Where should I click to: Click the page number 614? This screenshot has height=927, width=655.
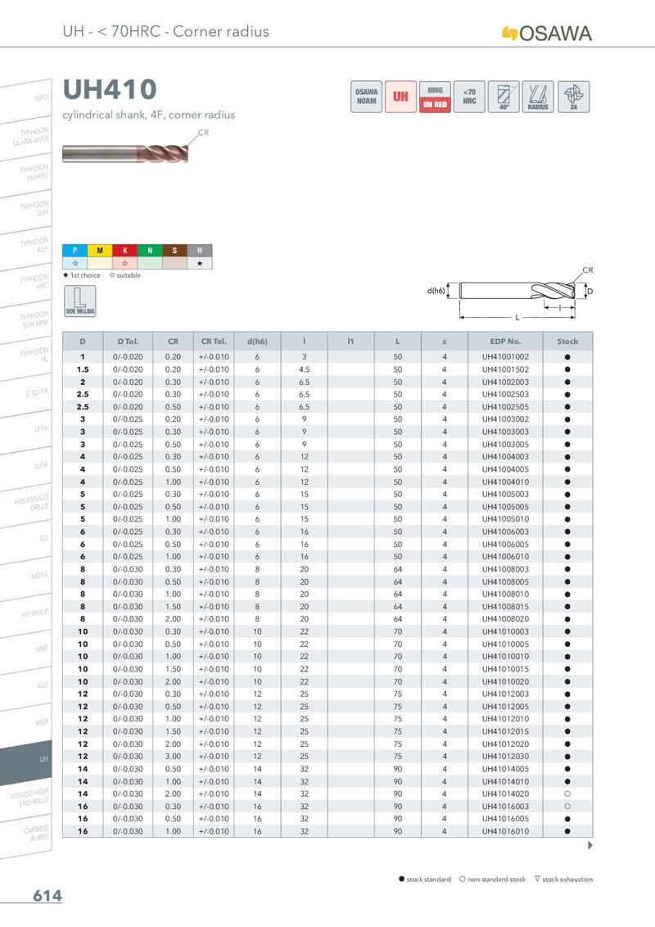pos(47,896)
